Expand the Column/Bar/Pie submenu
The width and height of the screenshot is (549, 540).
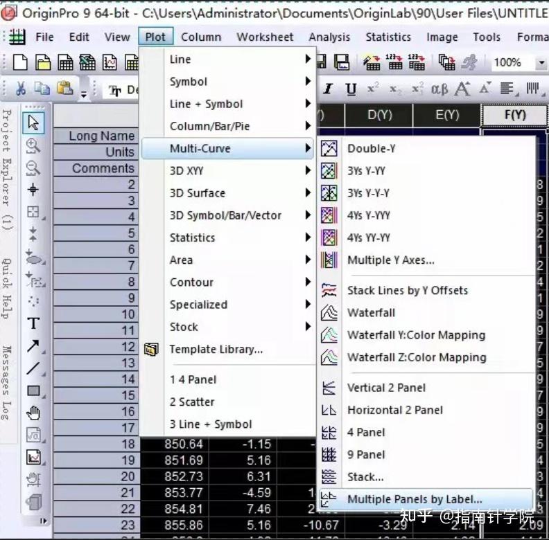click(x=227, y=126)
